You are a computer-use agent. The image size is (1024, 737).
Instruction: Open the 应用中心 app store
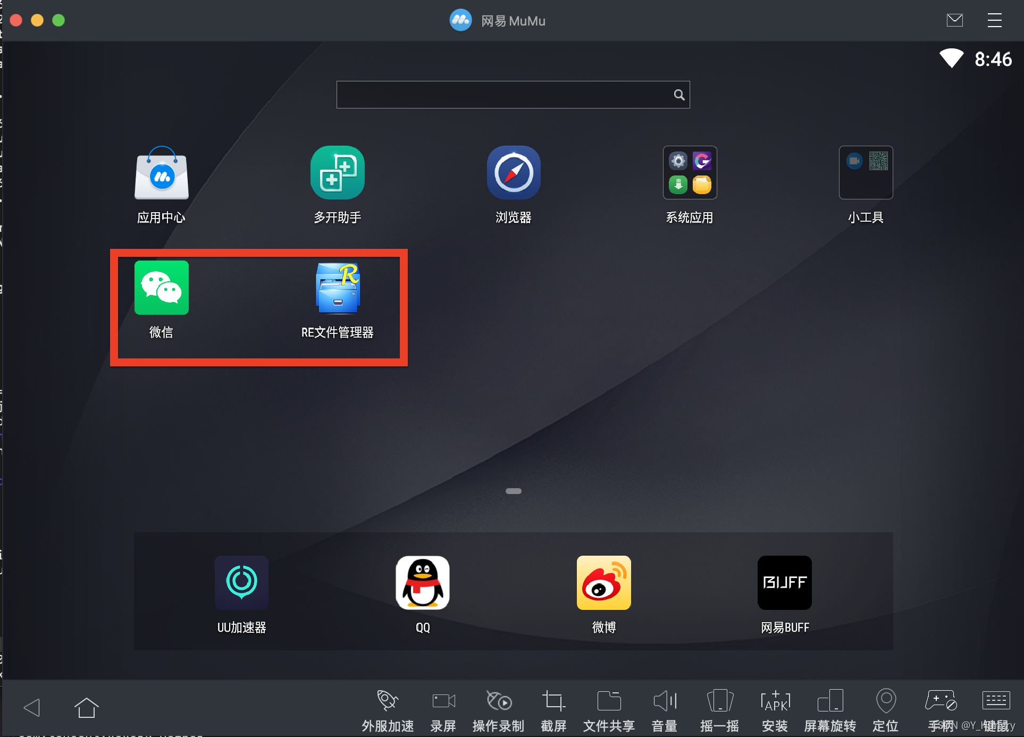[161, 173]
